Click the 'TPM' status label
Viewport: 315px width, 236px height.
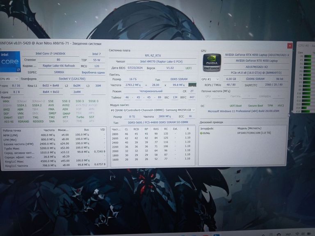click(x=270, y=106)
